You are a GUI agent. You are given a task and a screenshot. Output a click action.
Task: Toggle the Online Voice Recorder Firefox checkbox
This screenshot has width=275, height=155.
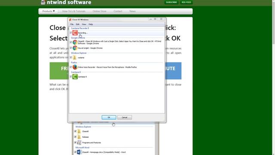click(71, 67)
